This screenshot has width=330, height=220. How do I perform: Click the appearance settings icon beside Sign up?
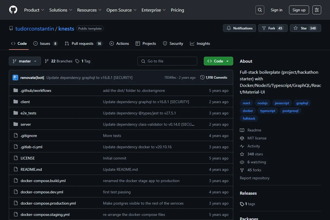pos(317,10)
